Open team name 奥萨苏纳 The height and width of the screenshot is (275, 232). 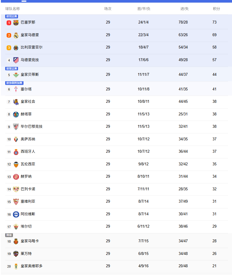28,139
